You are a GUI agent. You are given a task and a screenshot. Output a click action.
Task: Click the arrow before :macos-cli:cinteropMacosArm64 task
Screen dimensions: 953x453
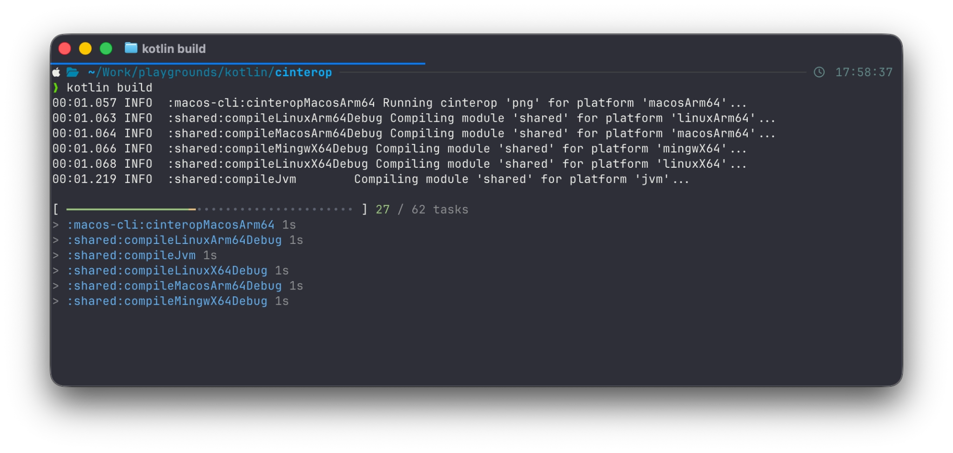click(x=56, y=225)
